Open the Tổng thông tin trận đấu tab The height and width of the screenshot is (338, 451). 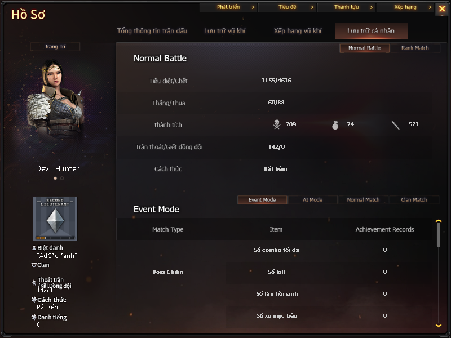[x=152, y=31]
